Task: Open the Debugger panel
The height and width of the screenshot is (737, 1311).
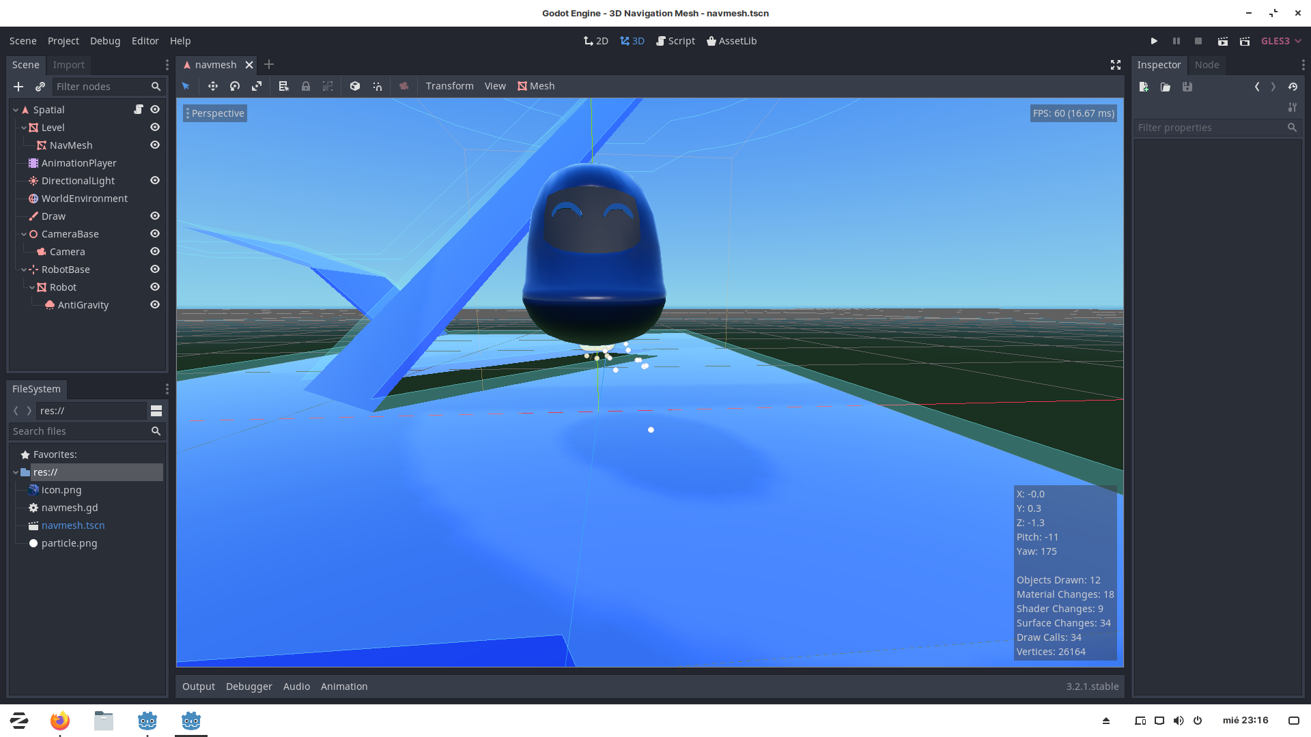Action: pos(249,686)
